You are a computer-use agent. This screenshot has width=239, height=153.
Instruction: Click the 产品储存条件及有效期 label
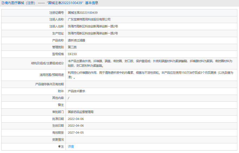tap(49, 84)
